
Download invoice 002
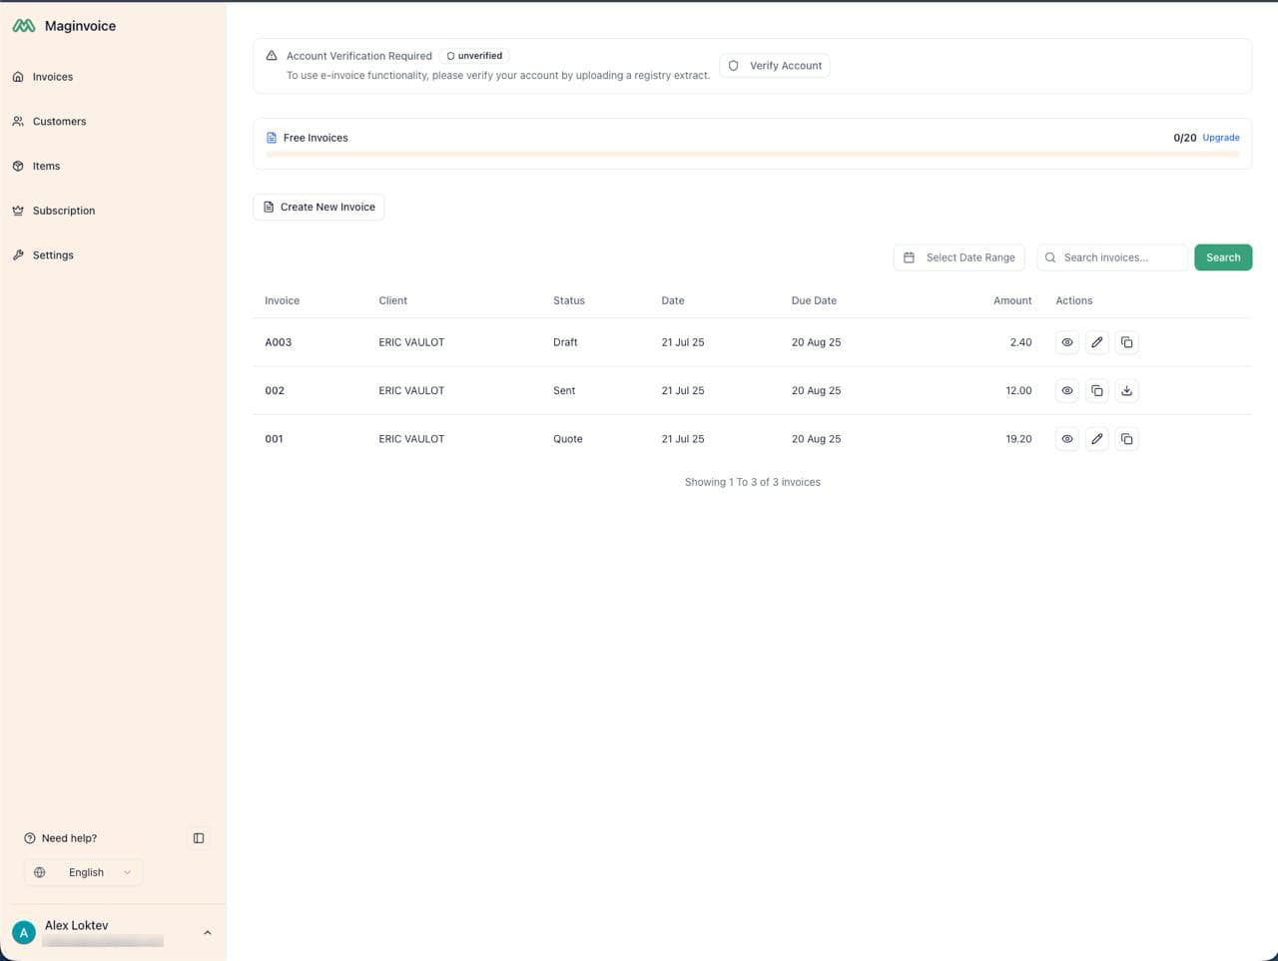tap(1126, 390)
